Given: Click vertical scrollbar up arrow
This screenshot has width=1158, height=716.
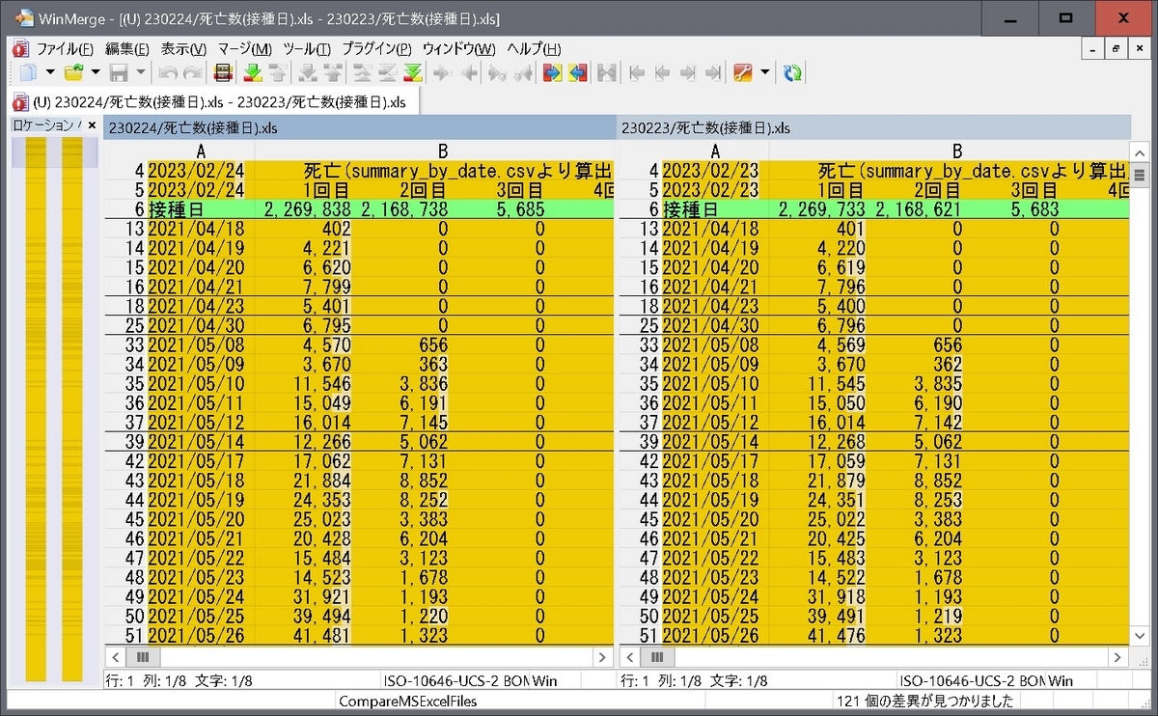Looking at the screenshot, I should pyautogui.click(x=1139, y=152).
